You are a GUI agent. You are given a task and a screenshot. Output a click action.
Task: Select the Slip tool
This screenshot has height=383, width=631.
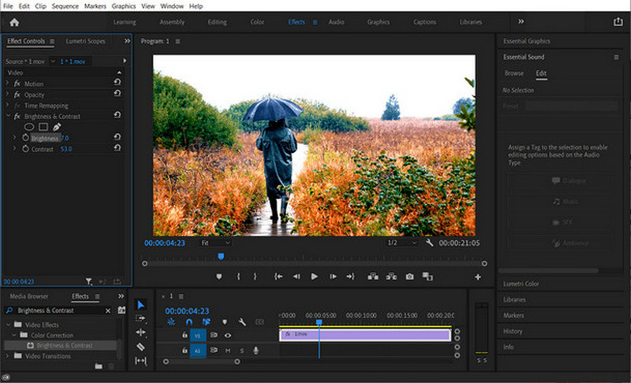tap(140, 361)
